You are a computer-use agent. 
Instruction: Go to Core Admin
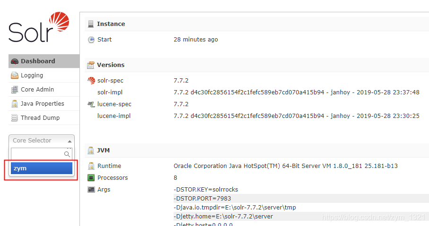coord(44,90)
